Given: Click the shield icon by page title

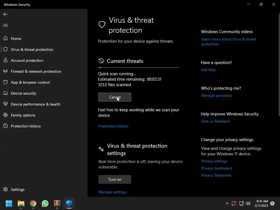Looking at the screenshot, I should (x=102, y=24).
